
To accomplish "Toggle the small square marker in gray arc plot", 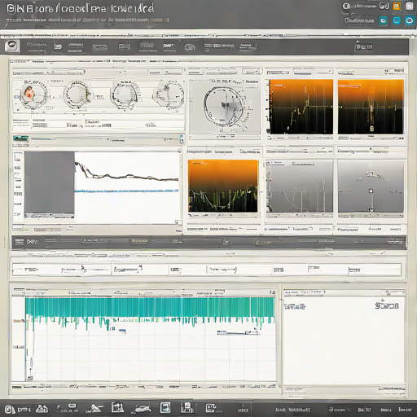I will 371,191.
